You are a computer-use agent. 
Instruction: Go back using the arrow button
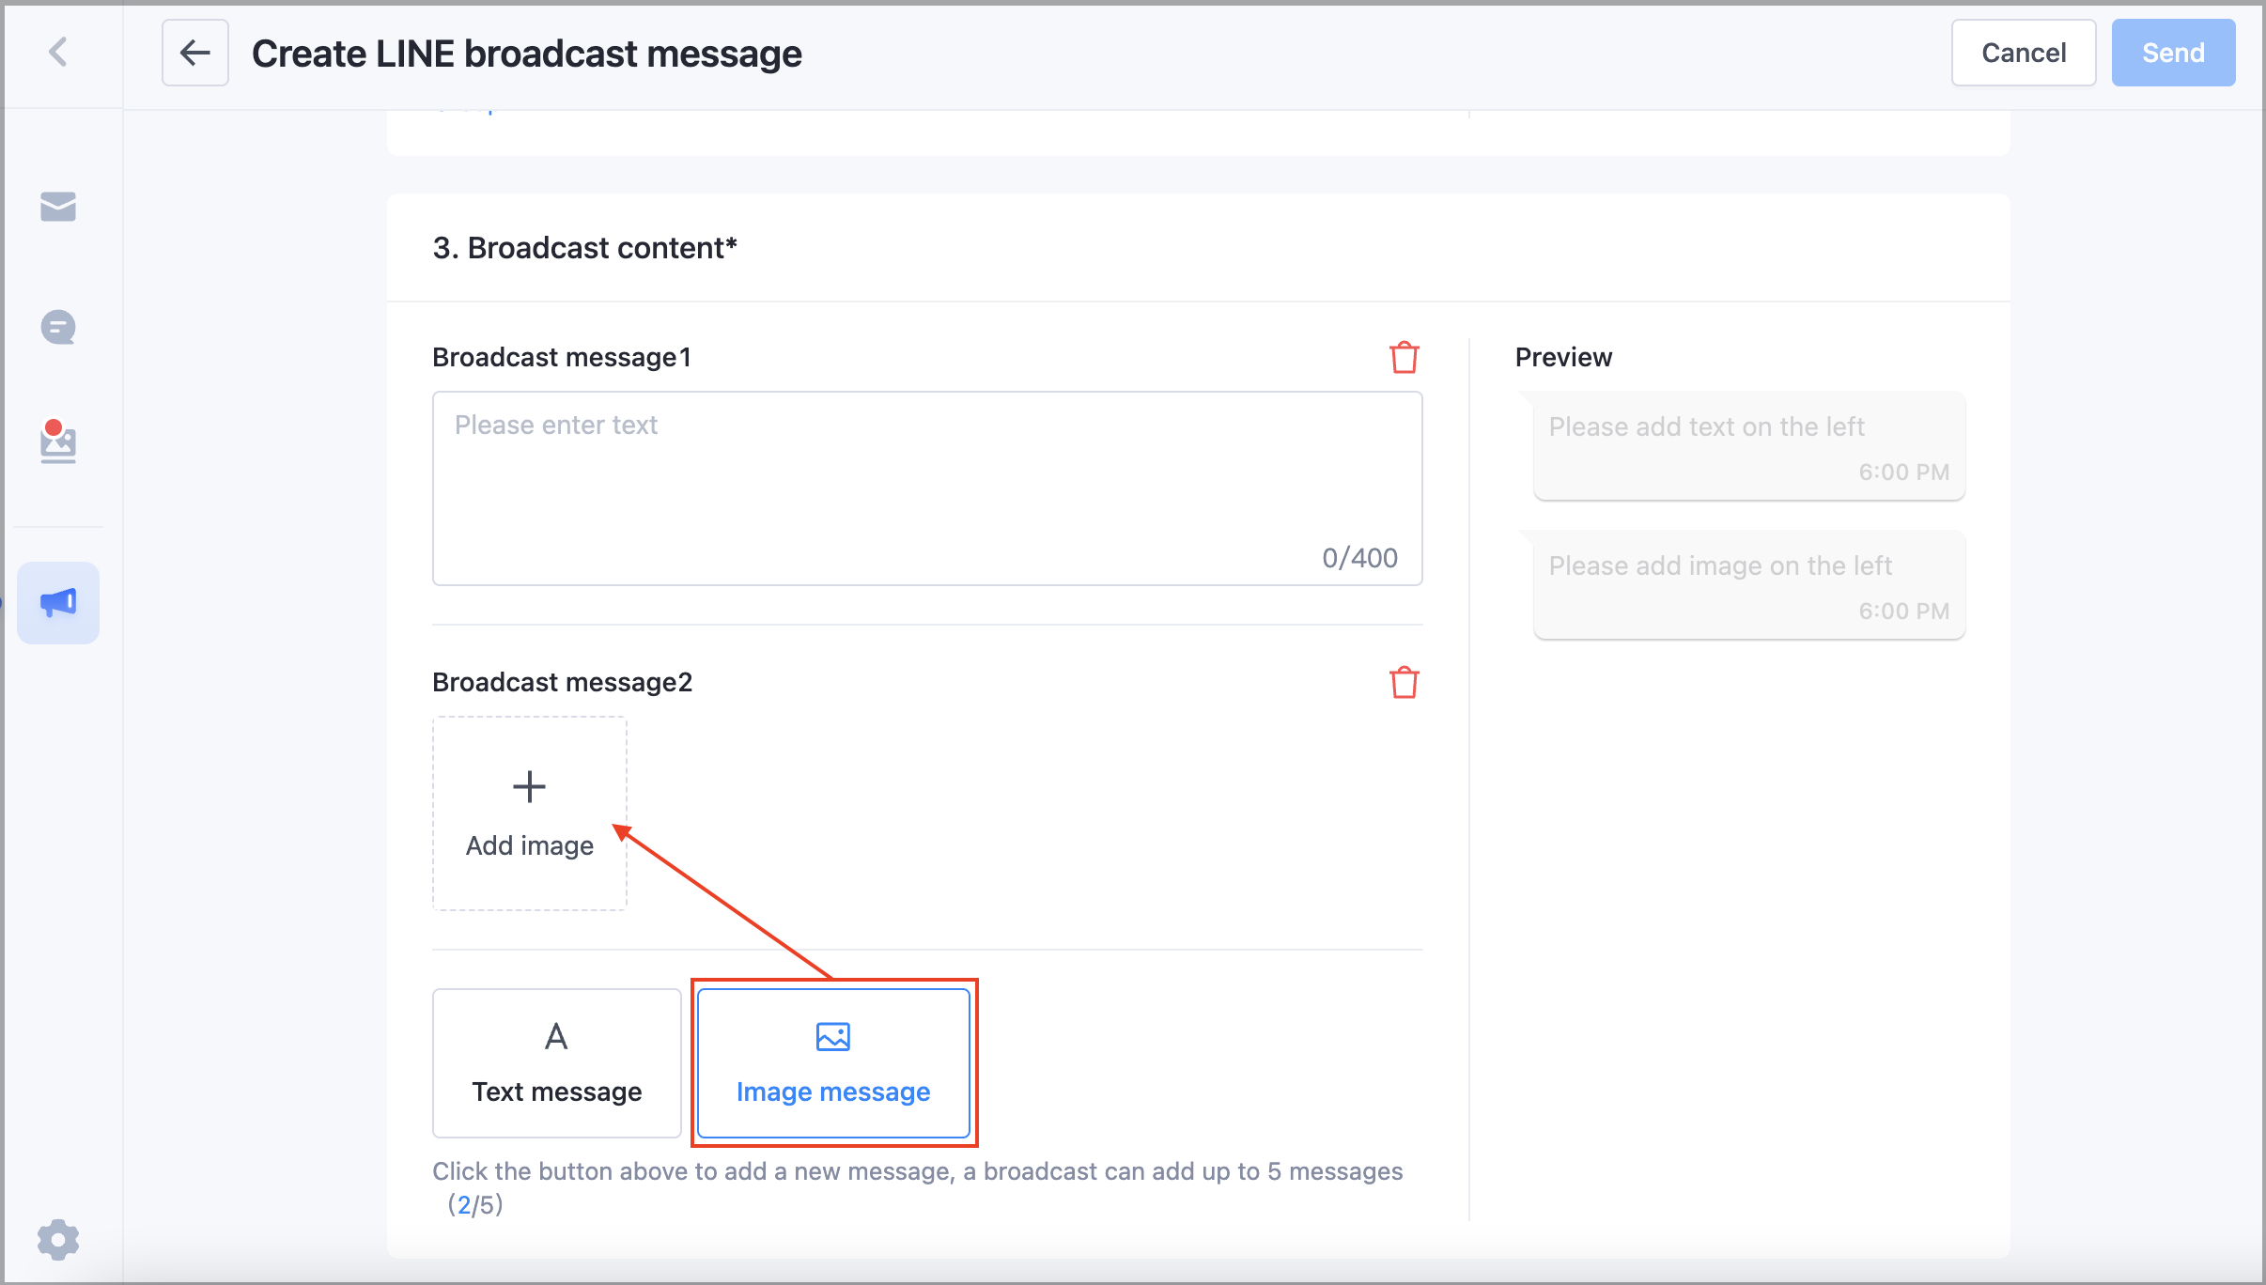[194, 53]
